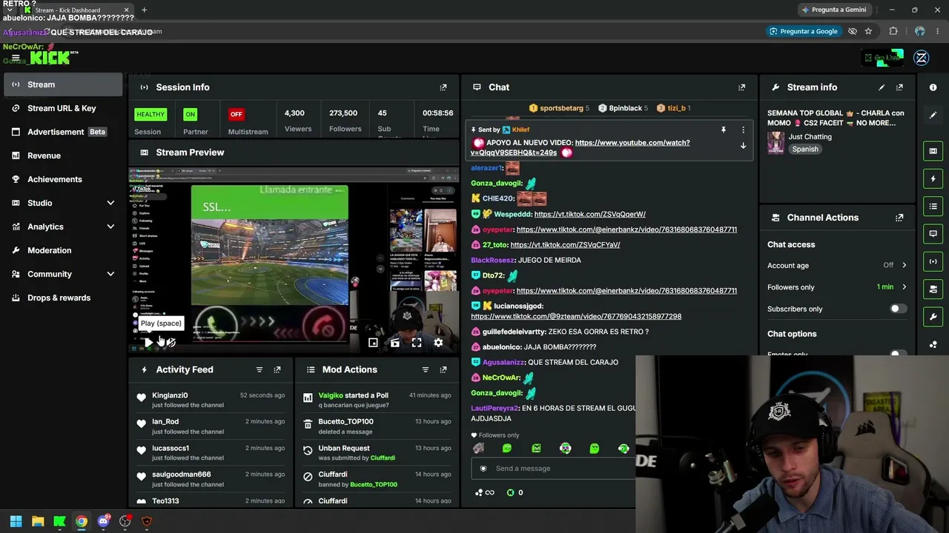Screen dimensions: 949x533
Task: Pop out the Stream info panel
Action: 899,87
